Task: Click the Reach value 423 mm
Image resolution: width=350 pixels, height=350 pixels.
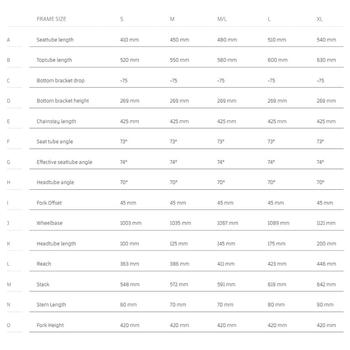Action: (x=277, y=264)
